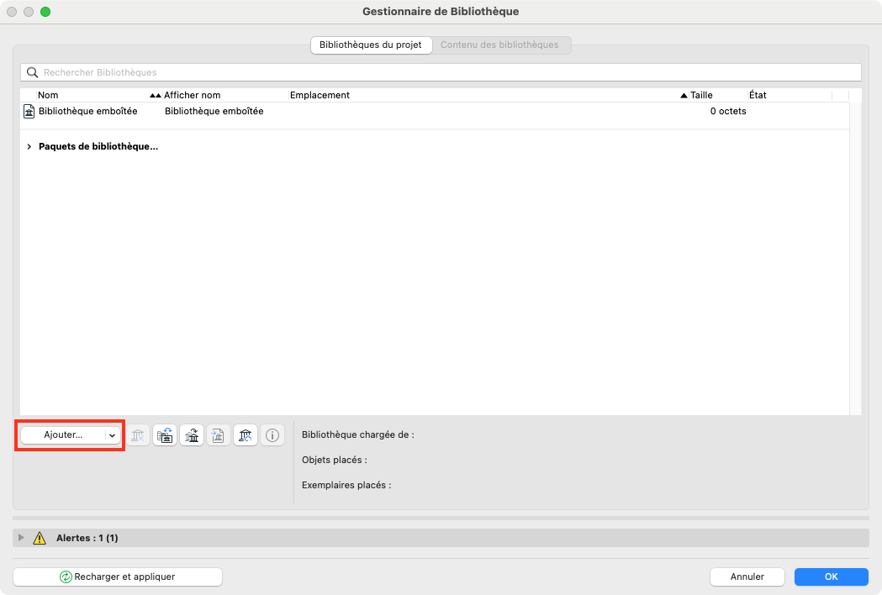882x595 pixels.
Task: Click the État column header
Action: pos(790,95)
